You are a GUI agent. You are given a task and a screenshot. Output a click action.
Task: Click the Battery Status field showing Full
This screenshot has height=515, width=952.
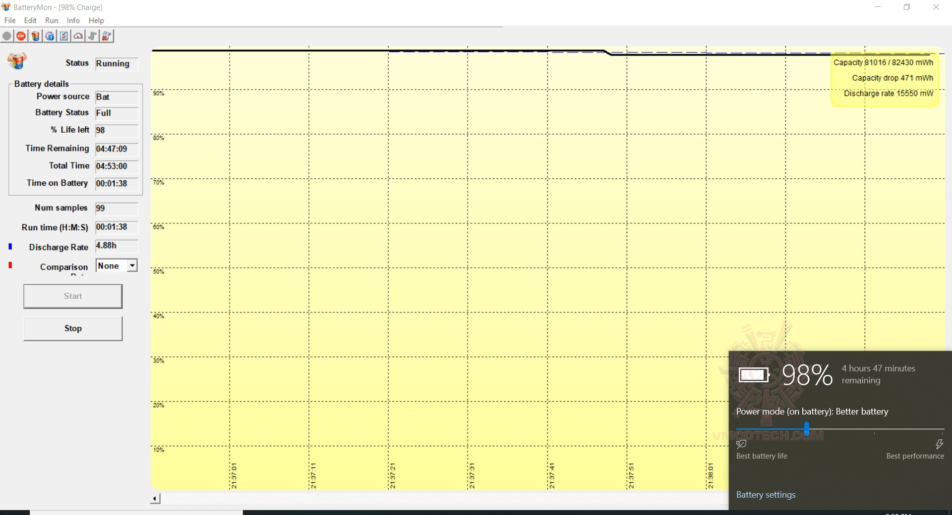point(117,113)
